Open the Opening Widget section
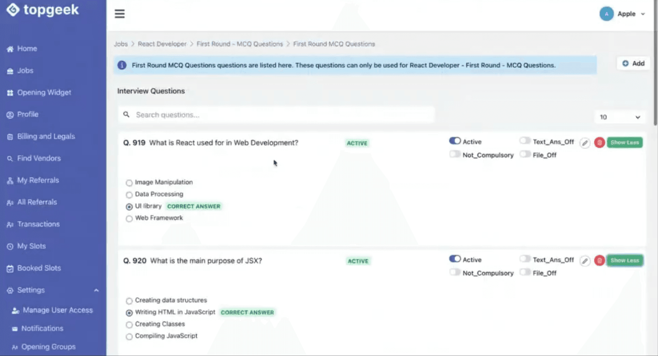 tap(10, 93)
